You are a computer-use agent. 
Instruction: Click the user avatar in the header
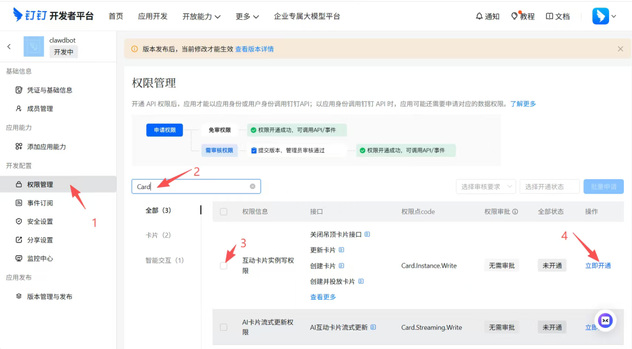point(600,16)
